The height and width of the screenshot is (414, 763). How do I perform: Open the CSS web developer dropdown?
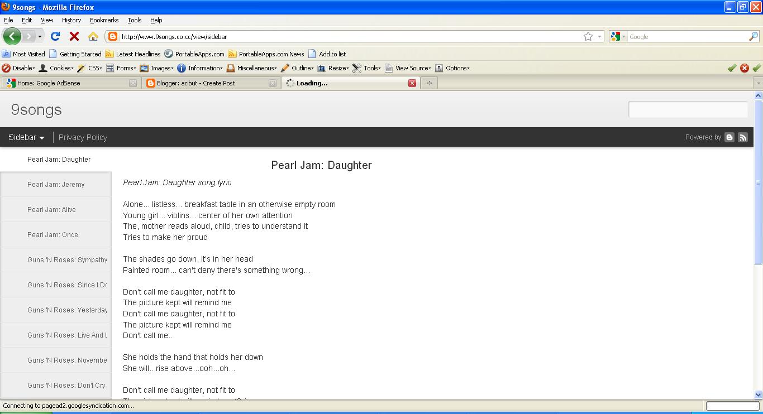[x=89, y=68]
